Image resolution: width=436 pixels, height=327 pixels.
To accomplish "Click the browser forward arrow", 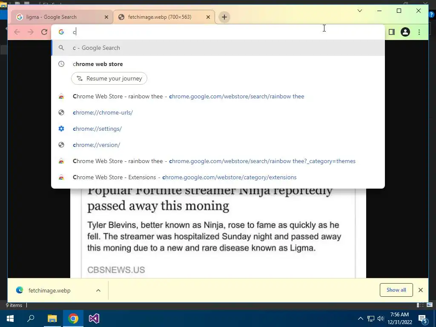I will tap(31, 32).
